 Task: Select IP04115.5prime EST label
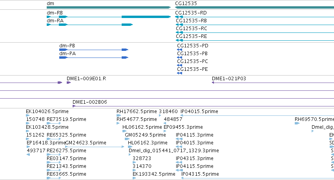(x=195, y=167)
